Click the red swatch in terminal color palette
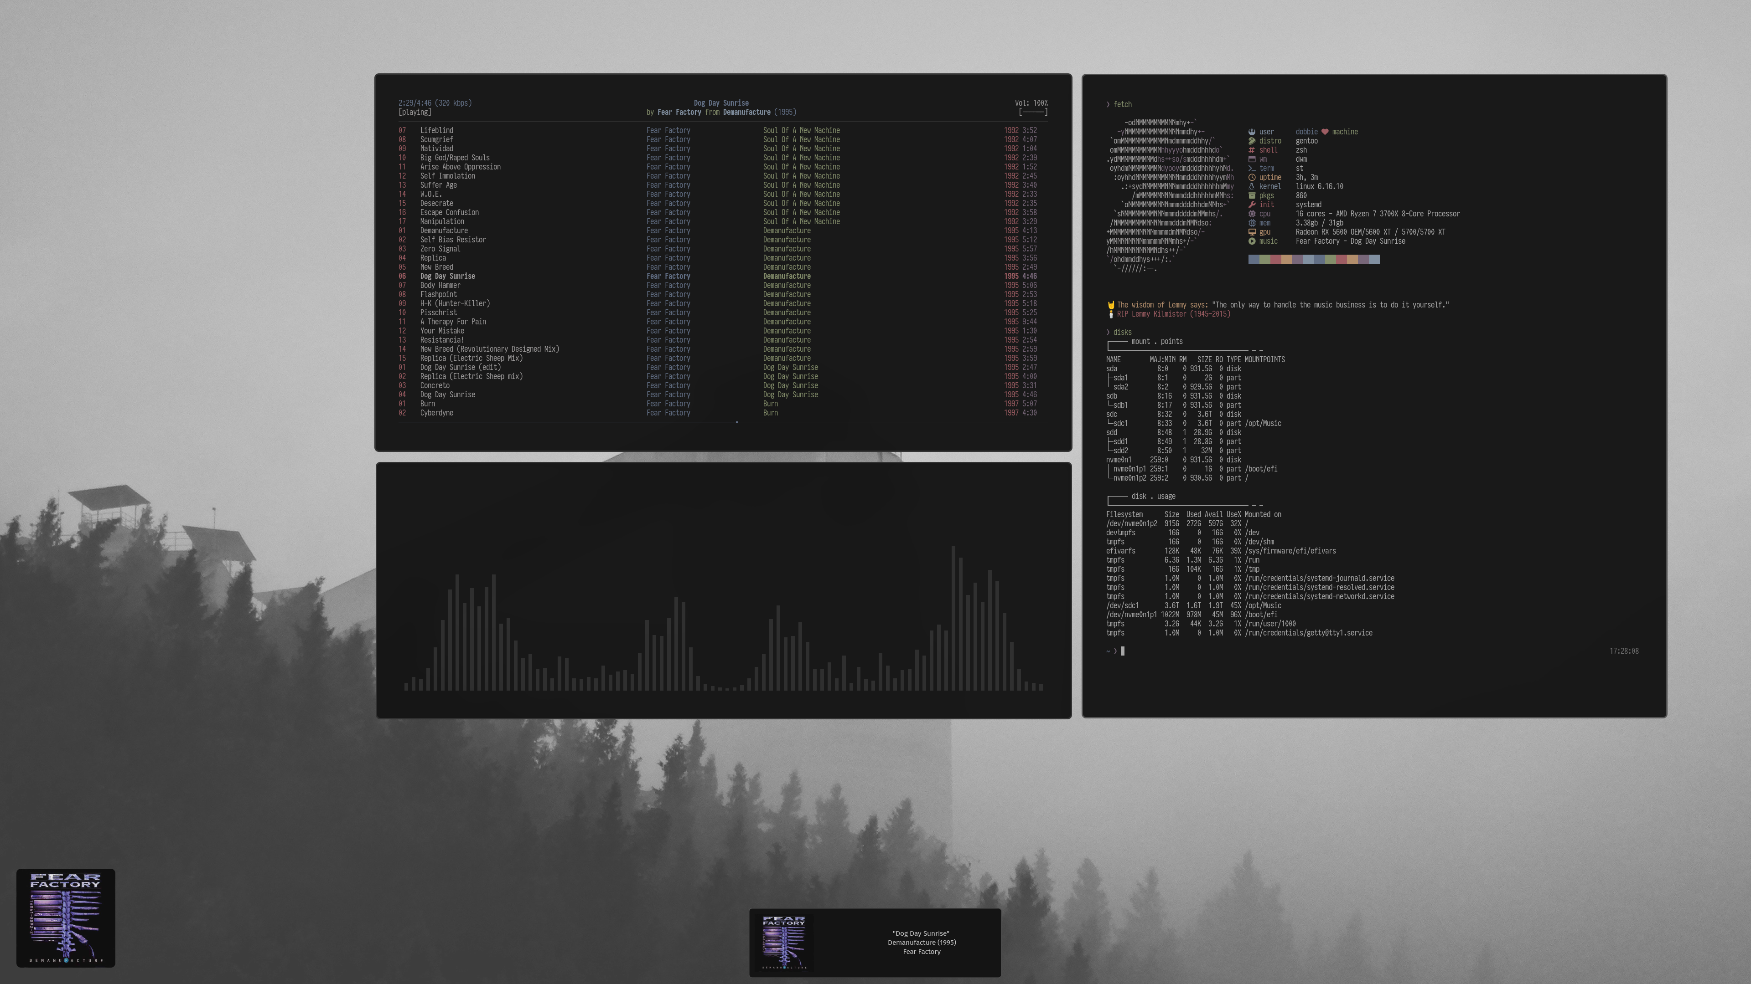The image size is (1751, 984). 1276,259
